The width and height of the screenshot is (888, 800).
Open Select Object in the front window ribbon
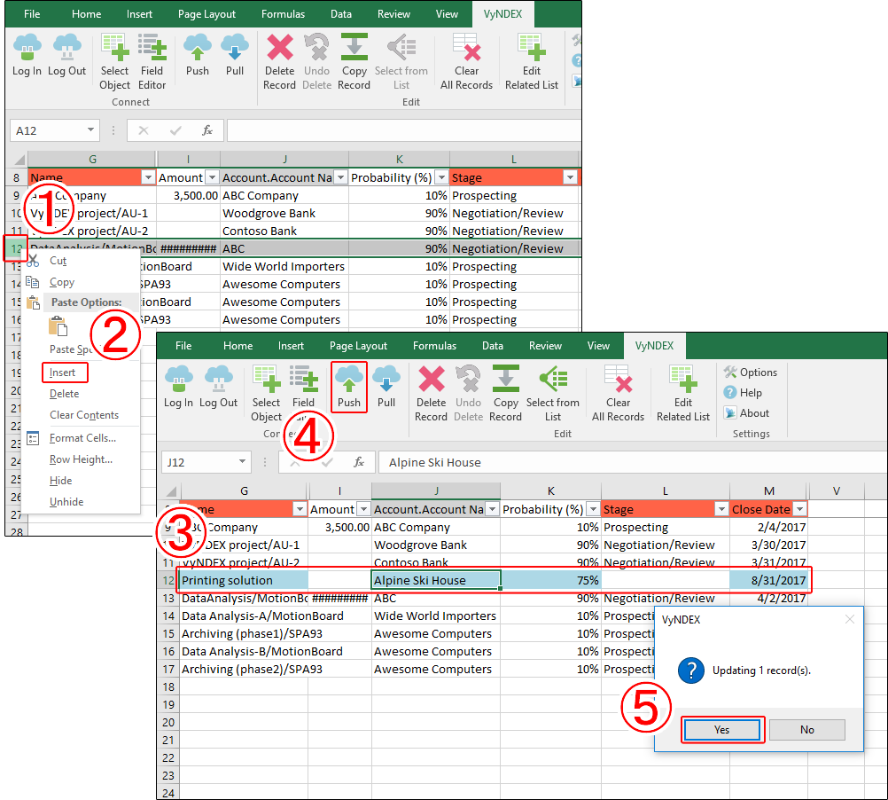(x=266, y=394)
